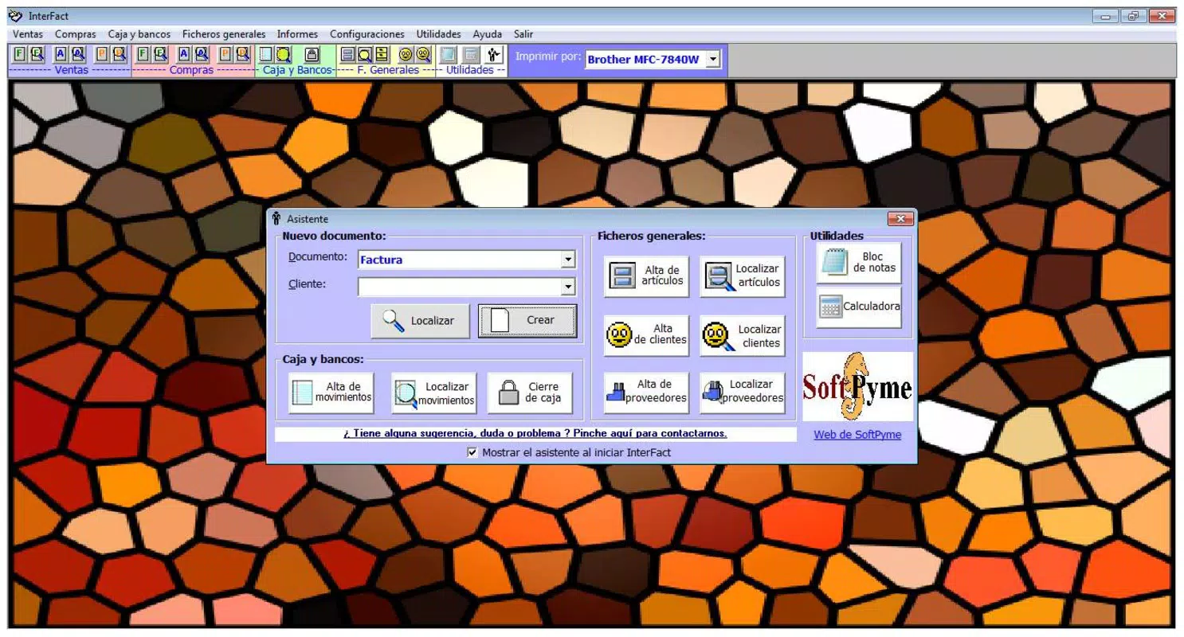The image size is (1184, 637).
Task: Click the notebook icon in Caja y Bancos toolbar
Action: click(267, 54)
